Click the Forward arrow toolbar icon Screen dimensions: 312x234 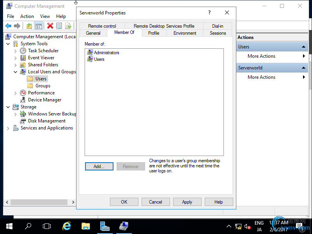click(x=17, y=26)
